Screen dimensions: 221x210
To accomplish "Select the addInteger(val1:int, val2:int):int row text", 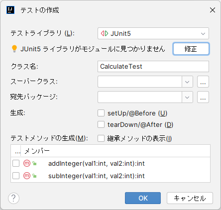I will coord(97,164).
